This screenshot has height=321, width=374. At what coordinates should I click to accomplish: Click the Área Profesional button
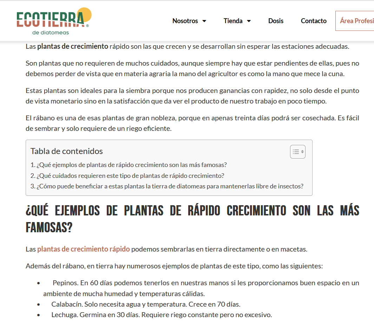click(355, 21)
